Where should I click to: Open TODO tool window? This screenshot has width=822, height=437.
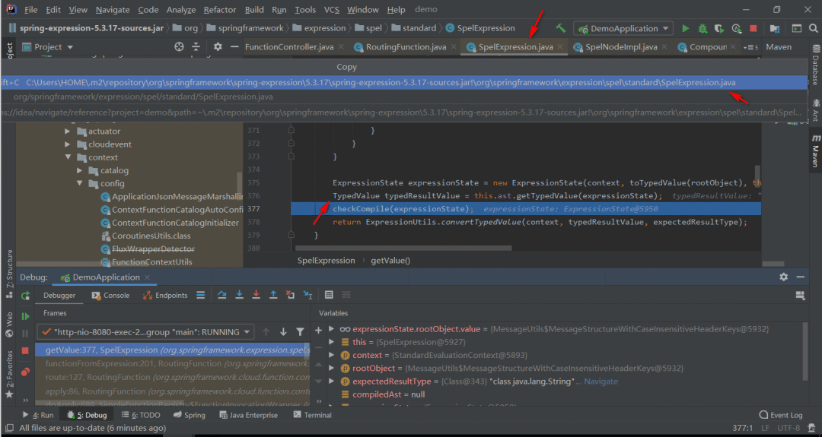click(x=141, y=415)
